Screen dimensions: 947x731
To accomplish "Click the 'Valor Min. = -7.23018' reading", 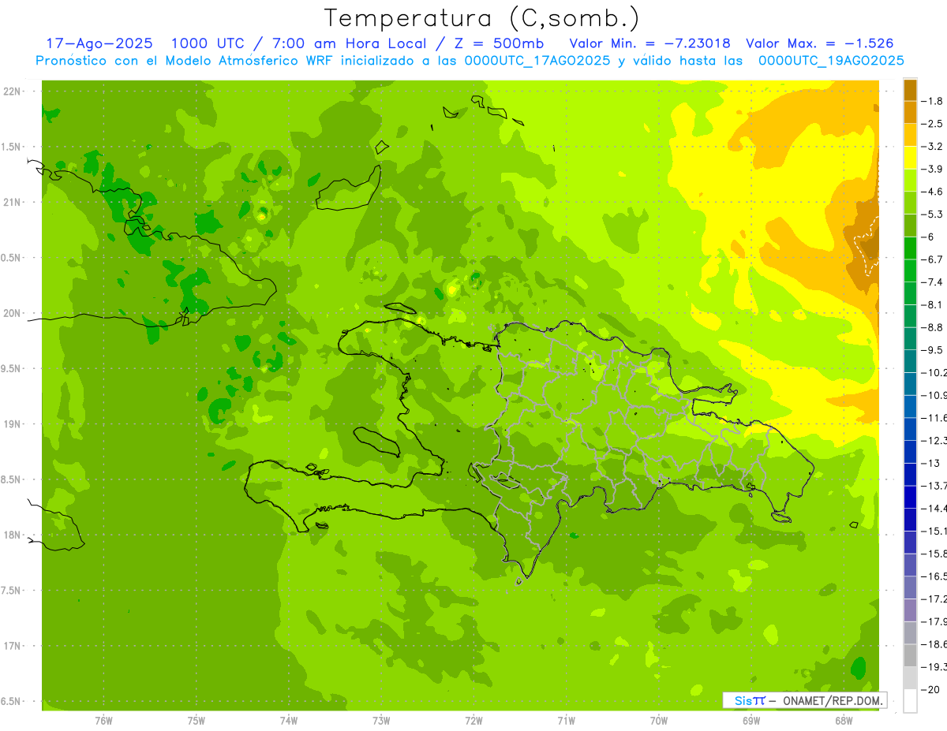I will click(649, 43).
